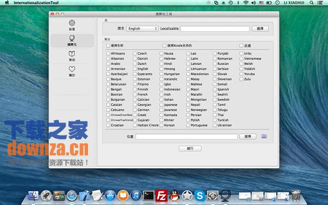The height and width of the screenshot is (205, 328).
Task: Click into the Localizable file path field
Action: tap(215, 28)
